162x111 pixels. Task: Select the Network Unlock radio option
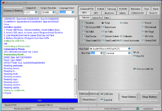(x=102, y=36)
